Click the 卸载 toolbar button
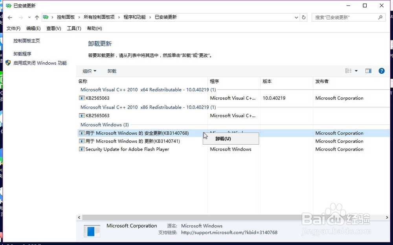 point(112,71)
